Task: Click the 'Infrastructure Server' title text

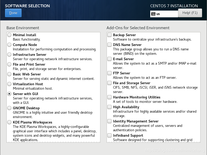Action: tap(30, 55)
